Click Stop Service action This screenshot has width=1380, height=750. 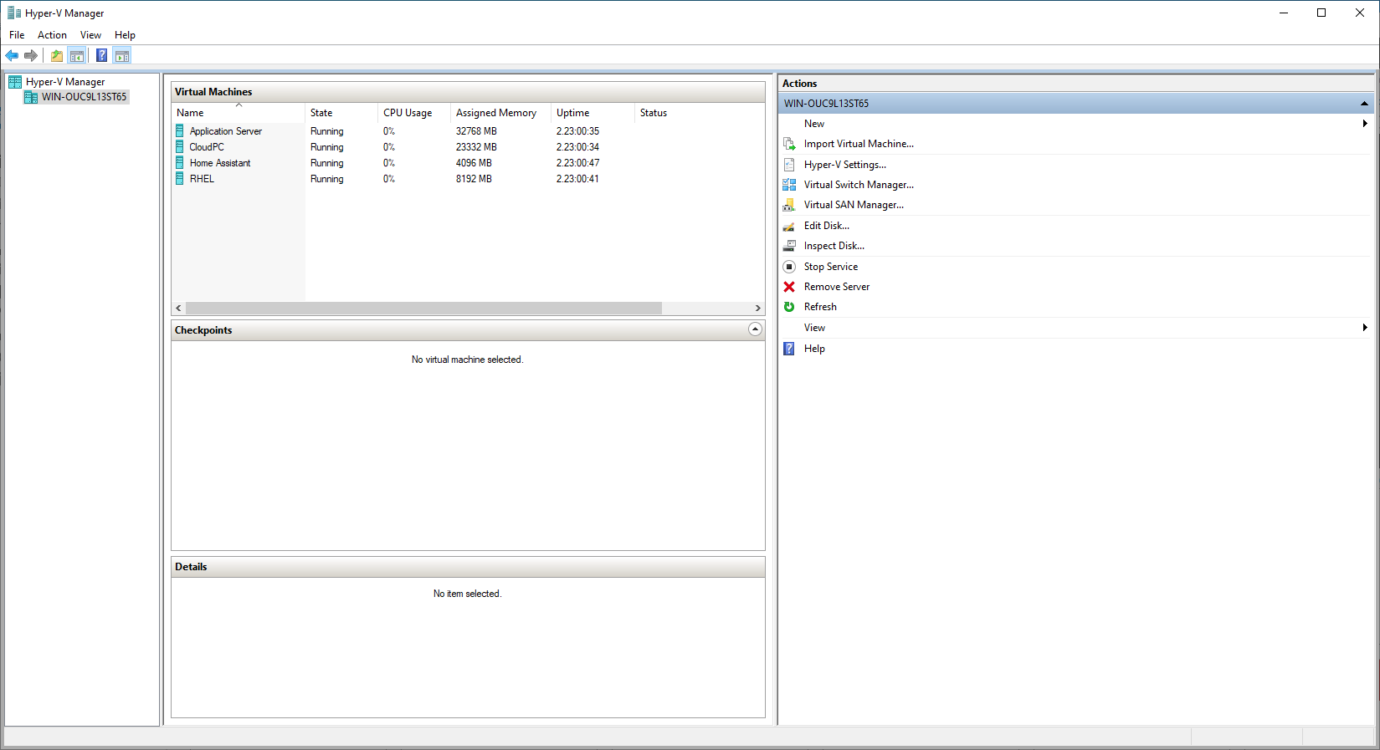click(831, 267)
